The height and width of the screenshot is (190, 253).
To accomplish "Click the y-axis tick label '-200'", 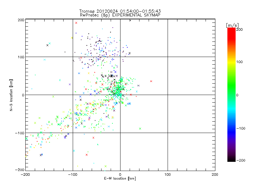I will point(20,170).
